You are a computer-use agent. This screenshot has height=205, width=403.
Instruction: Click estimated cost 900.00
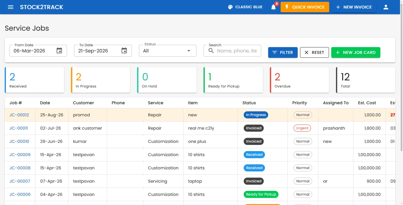(374, 181)
